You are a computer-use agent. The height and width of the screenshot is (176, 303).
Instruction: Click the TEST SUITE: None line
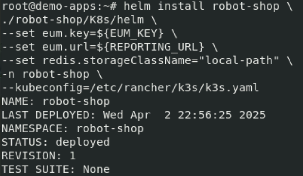pyautogui.click(x=56, y=169)
